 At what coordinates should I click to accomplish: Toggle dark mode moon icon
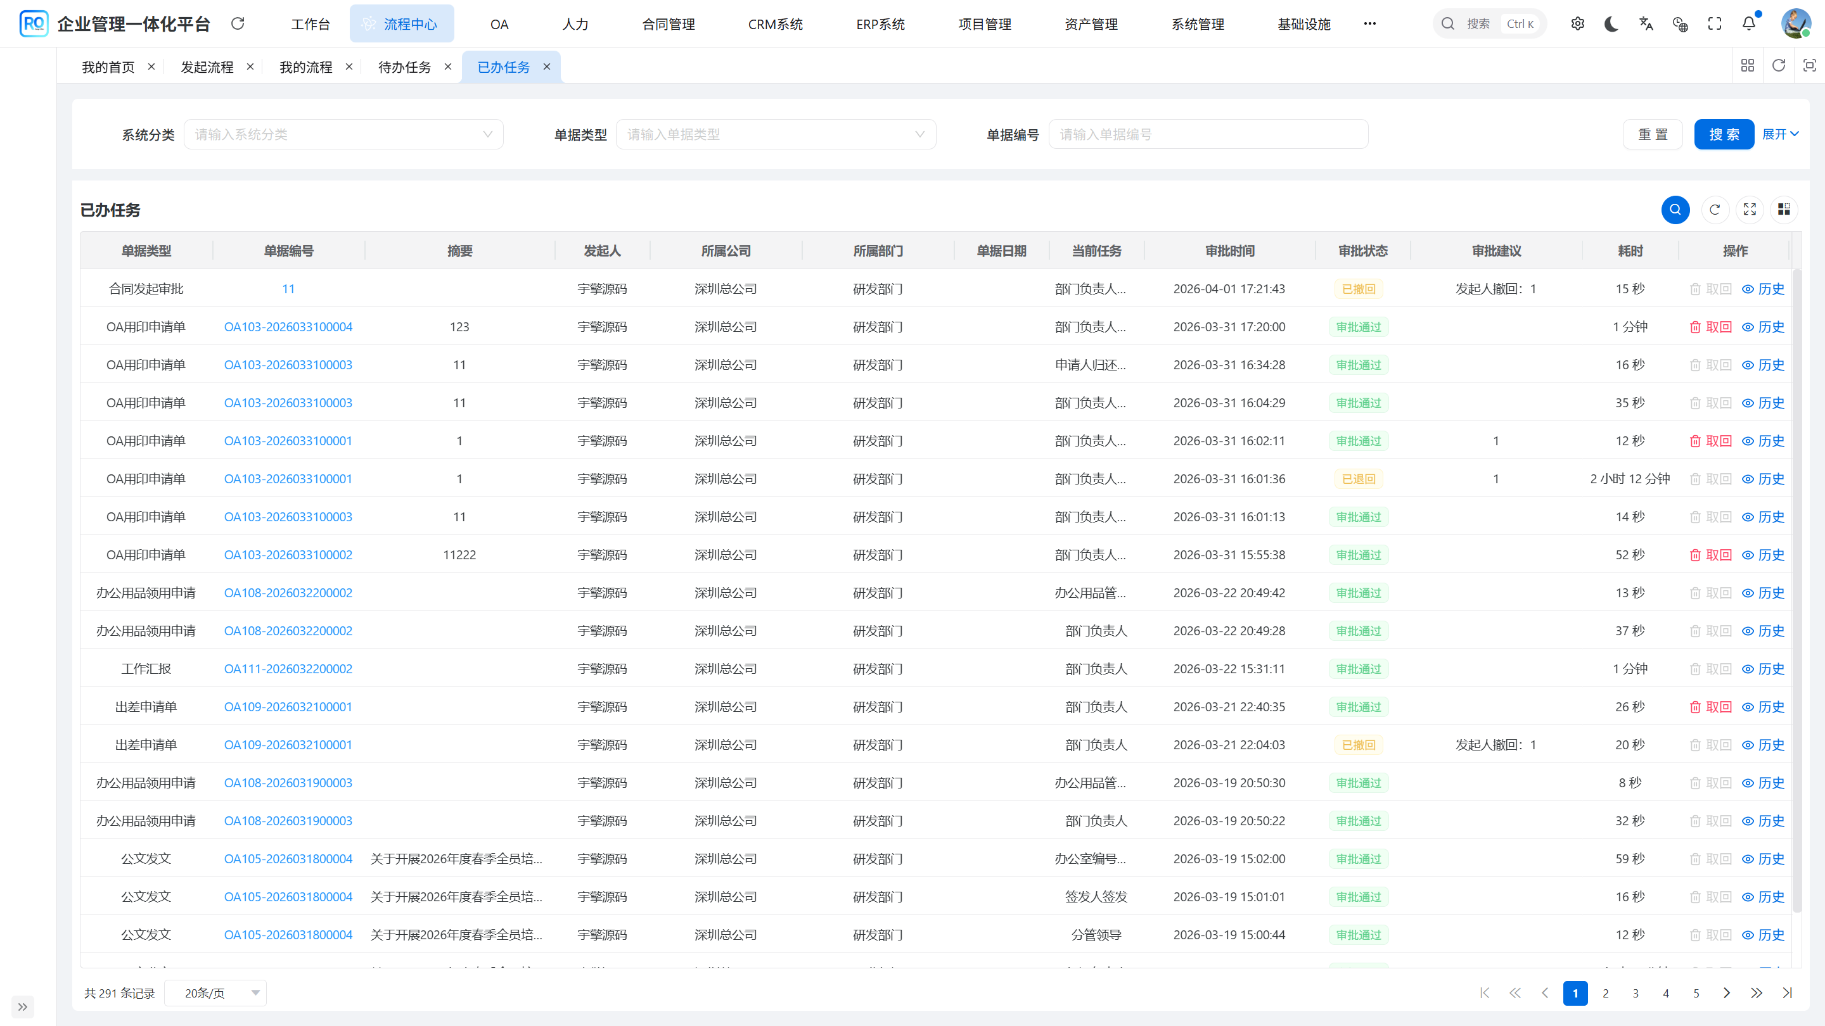[1611, 23]
